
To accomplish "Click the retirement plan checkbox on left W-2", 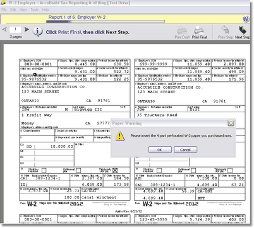I will pyautogui.click(x=78, y=170).
